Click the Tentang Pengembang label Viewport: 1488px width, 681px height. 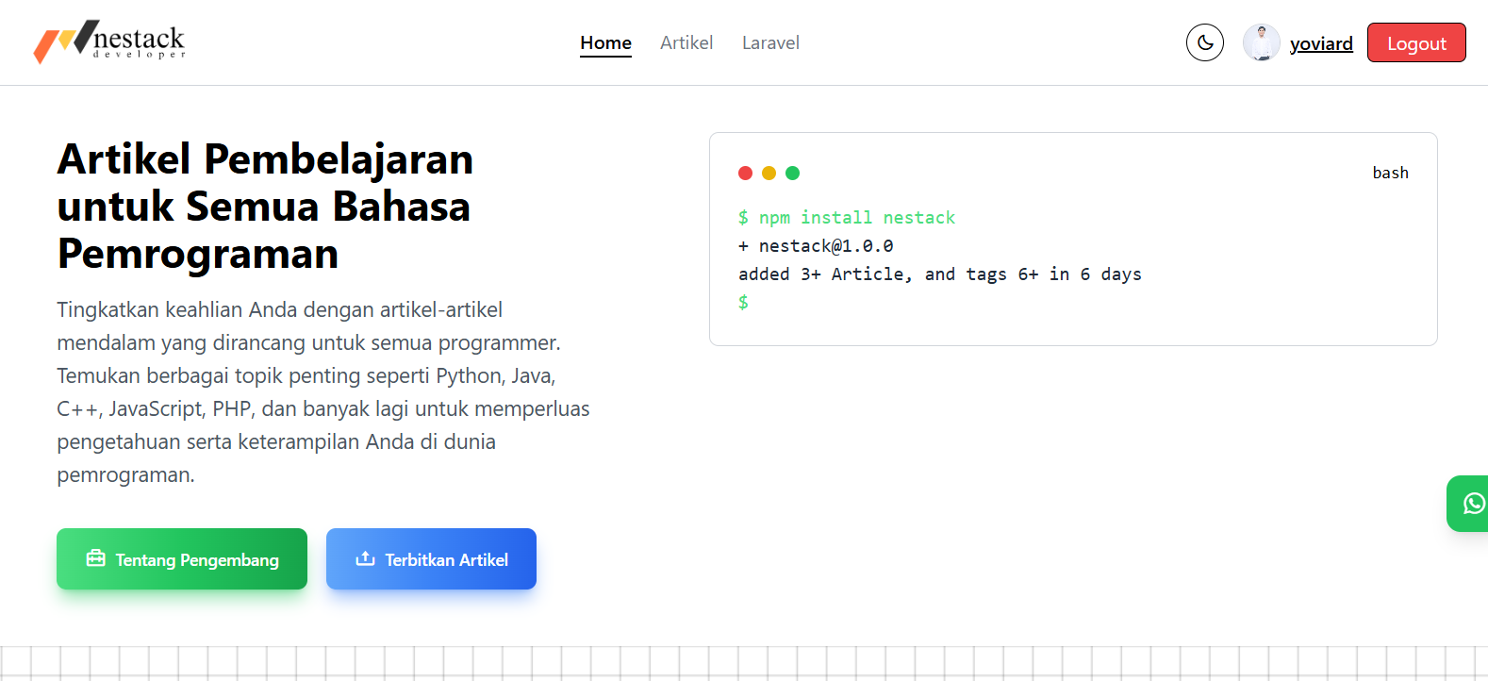click(197, 559)
